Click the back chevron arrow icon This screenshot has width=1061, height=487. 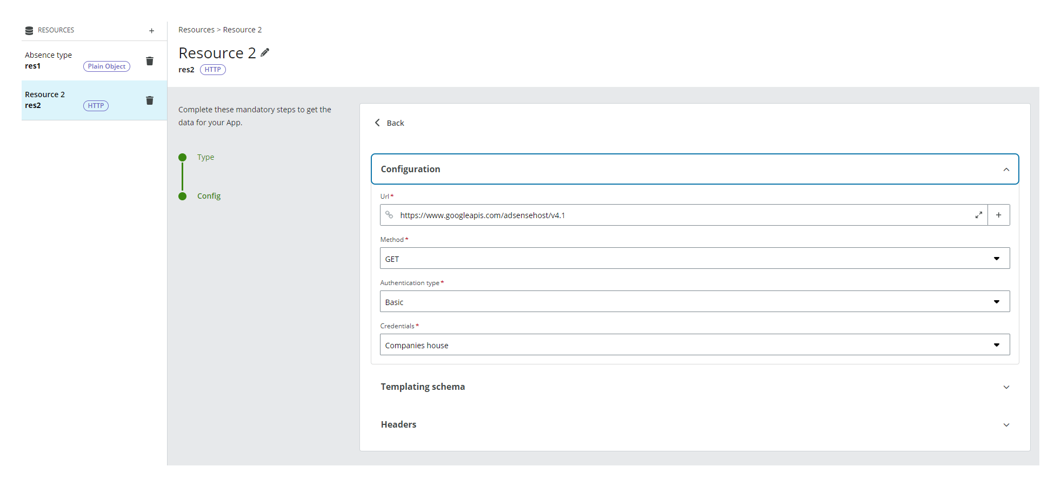[x=378, y=123]
